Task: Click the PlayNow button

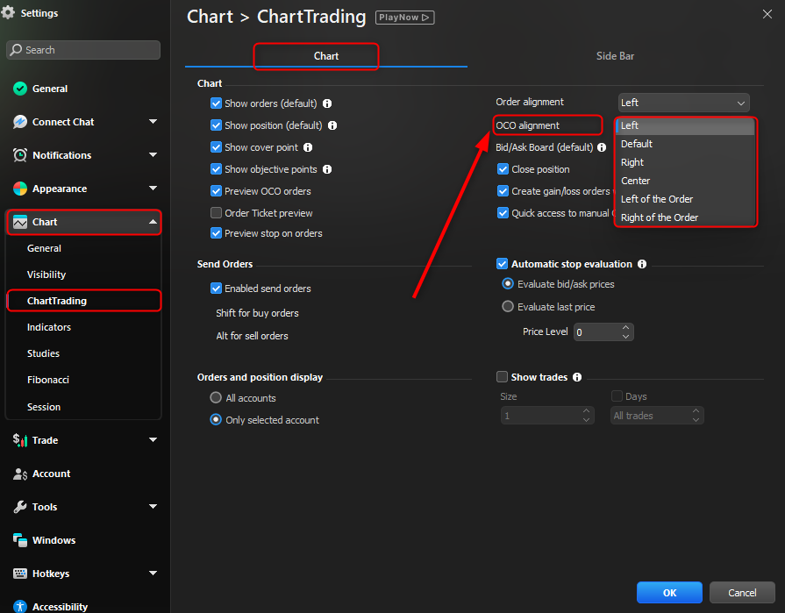Action: click(x=404, y=18)
